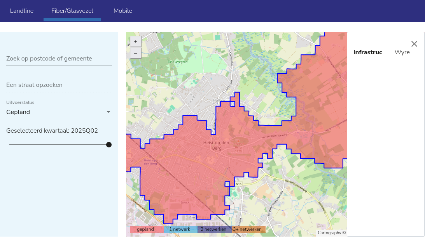425x237 pixels.
Task: Close the Infrastruc info panel
Action: 414,44
